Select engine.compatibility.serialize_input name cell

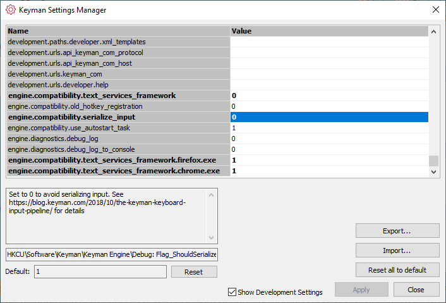(118, 117)
